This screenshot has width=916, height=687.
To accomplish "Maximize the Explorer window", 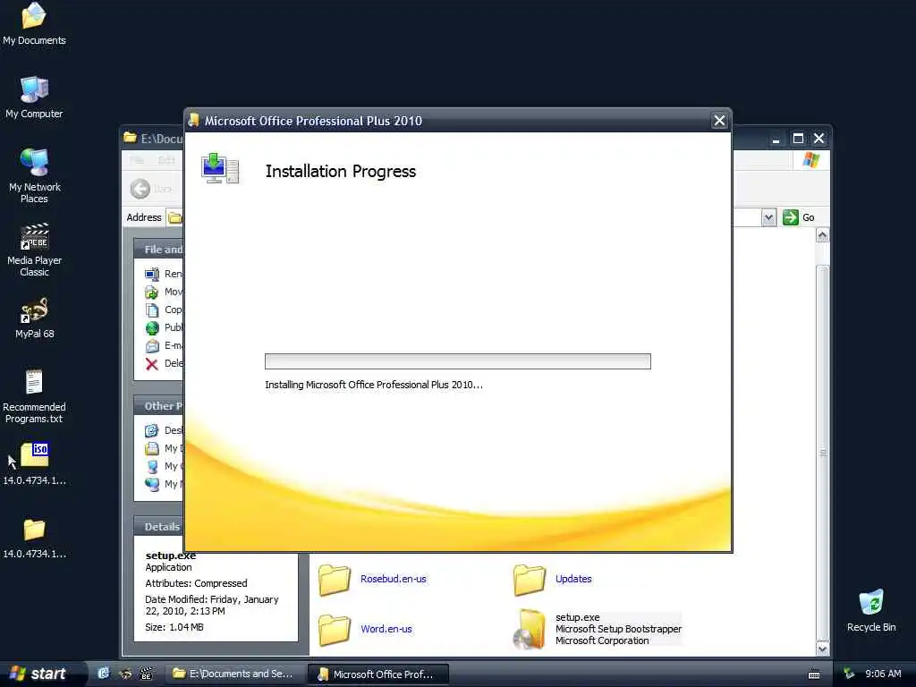I will 798,139.
